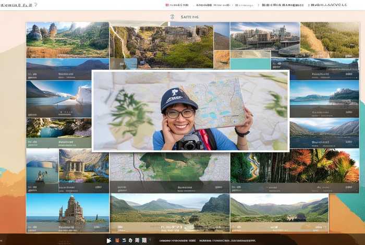Open the sea castle thumbnail at bottom-left

pyautogui.click(x=67, y=211)
